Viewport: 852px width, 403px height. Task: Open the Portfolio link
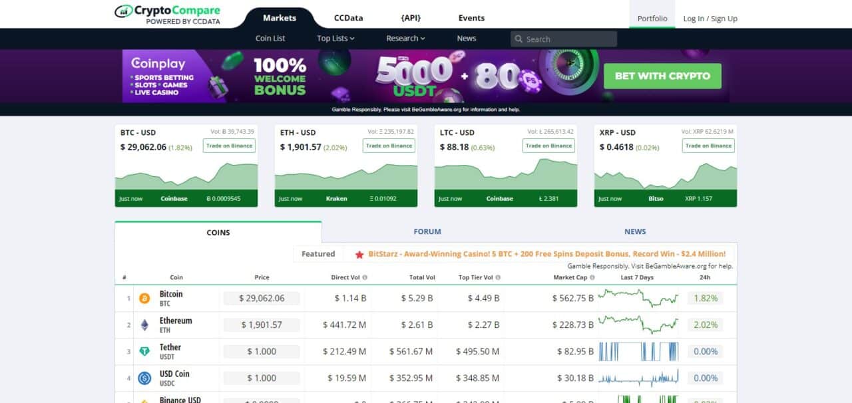(652, 19)
